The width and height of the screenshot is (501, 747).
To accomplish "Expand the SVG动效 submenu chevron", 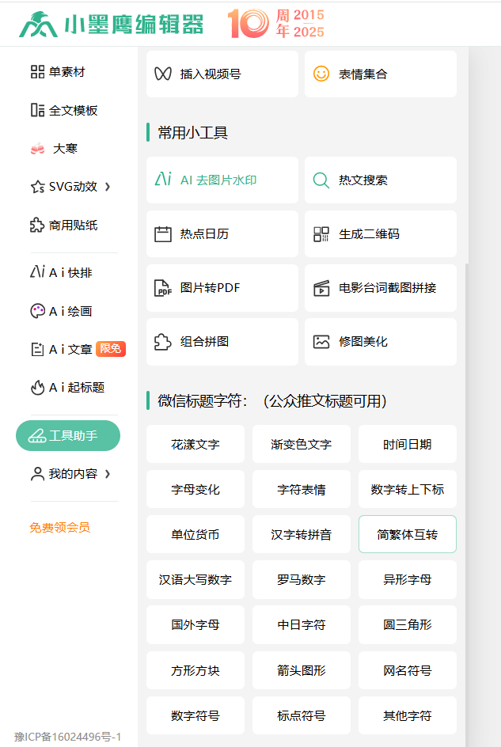I will click(108, 187).
